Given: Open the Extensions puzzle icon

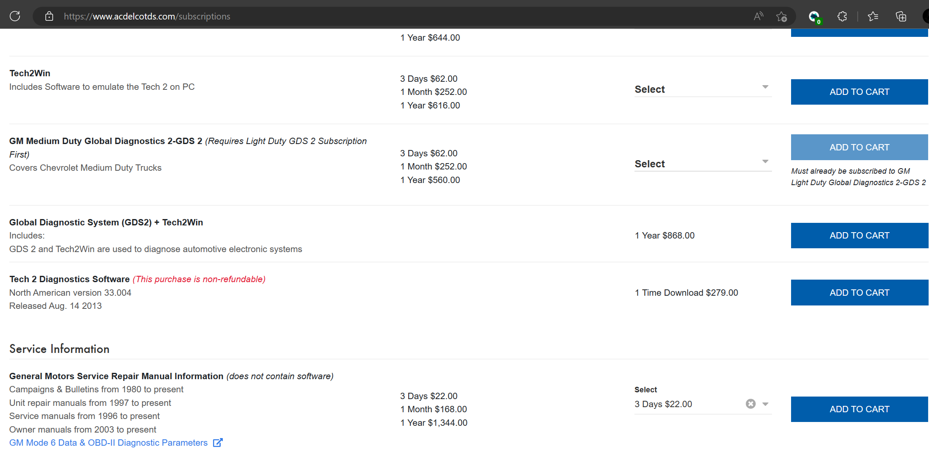Looking at the screenshot, I should tap(842, 16).
